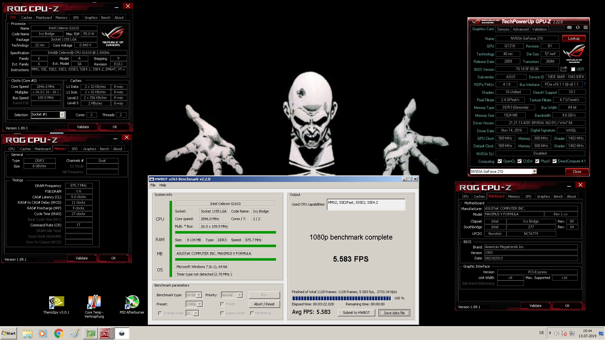The height and width of the screenshot is (340, 605).
Task: Click the volume speaker tray icon
Action: click(x=557, y=333)
